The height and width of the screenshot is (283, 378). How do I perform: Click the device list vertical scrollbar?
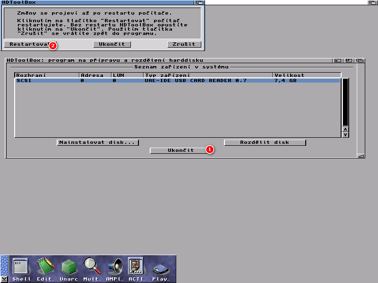click(345, 101)
